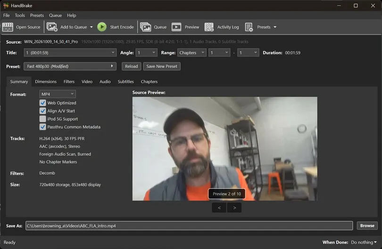Open the Activity Log icon
Image resolution: width=382 pixels, height=249 pixels.
click(209, 27)
